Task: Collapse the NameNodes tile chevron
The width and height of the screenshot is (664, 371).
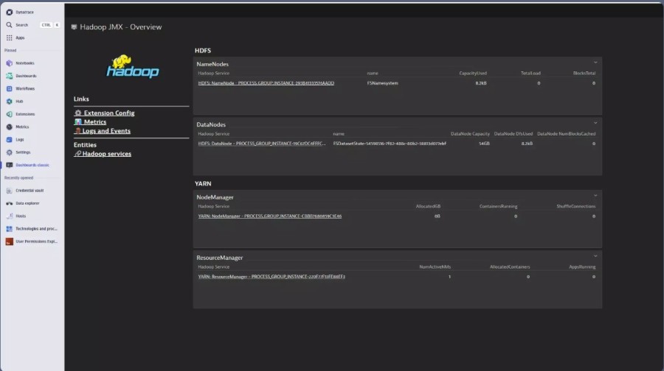Action: point(595,63)
